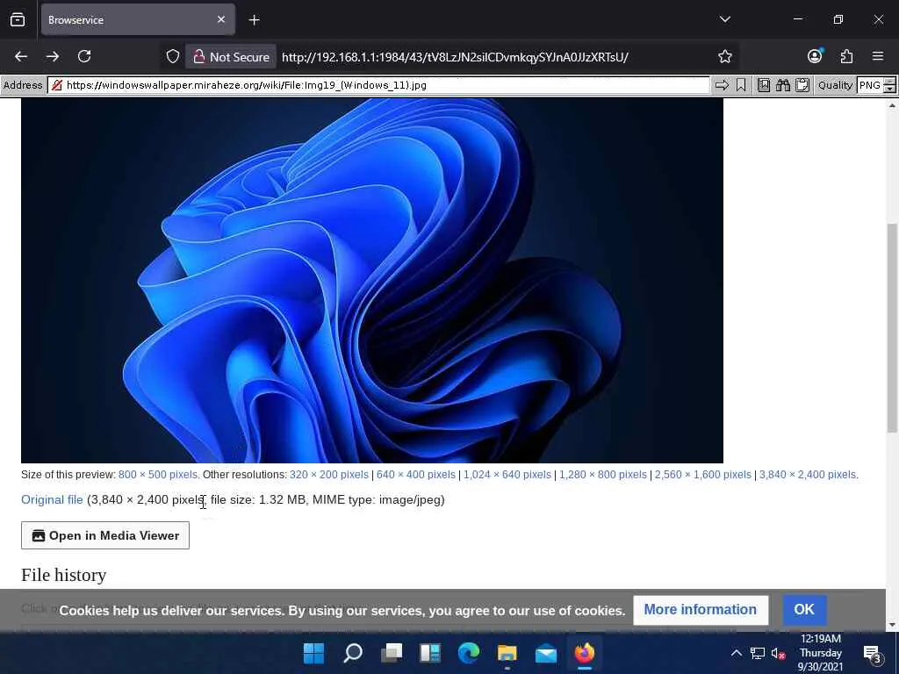Expand the system tray hidden icons chevron
The image size is (899, 674).
tap(737, 653)
